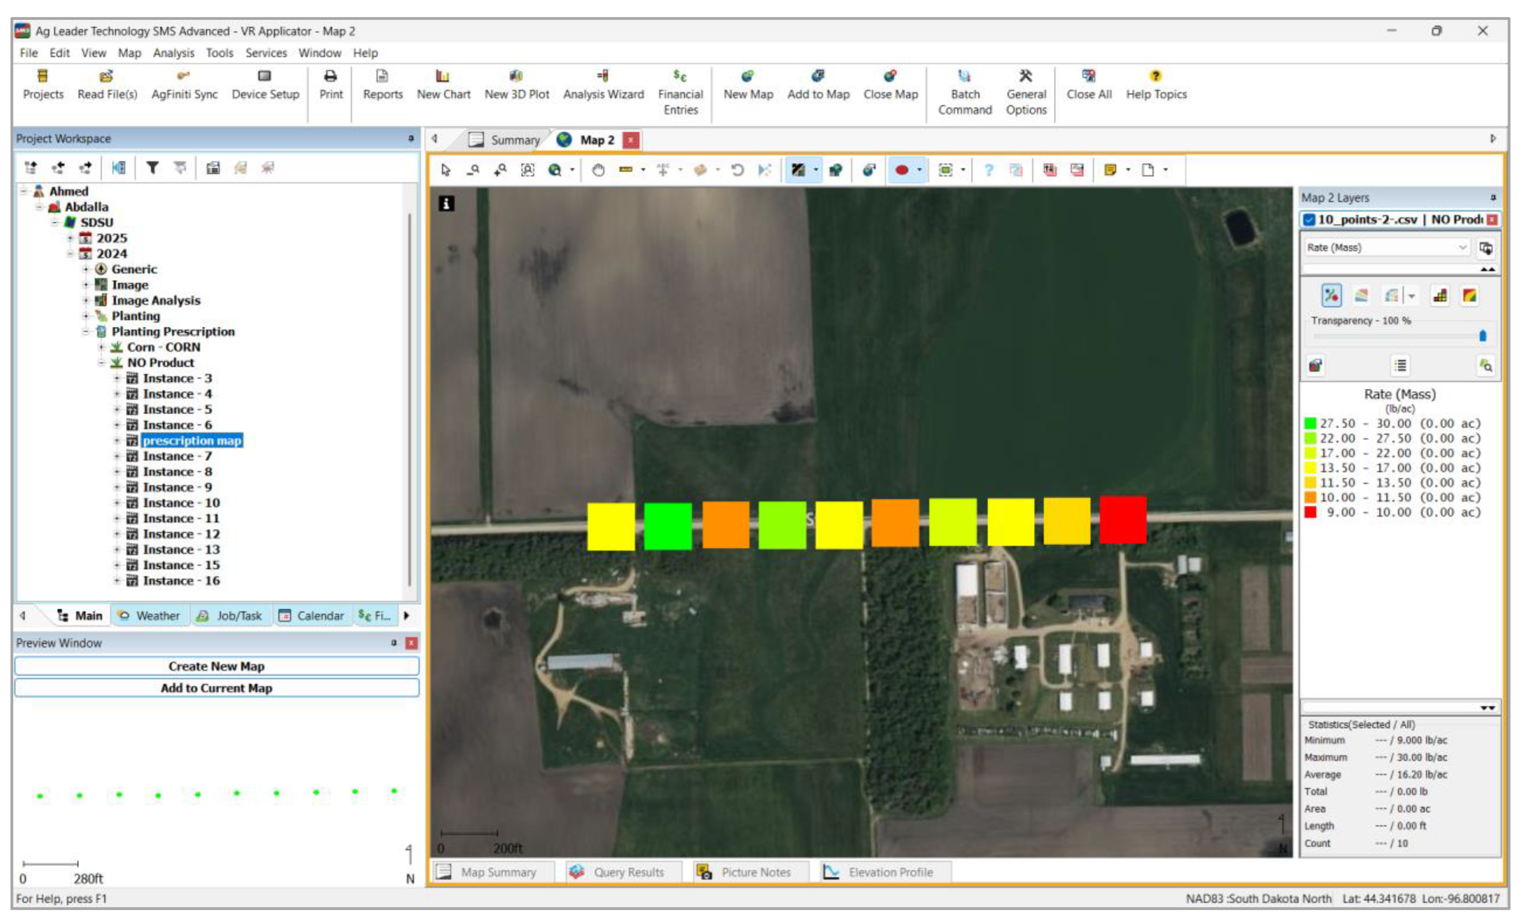Collapse the NO Product tree node
The image size is (1525, 924).
(102, 363)
